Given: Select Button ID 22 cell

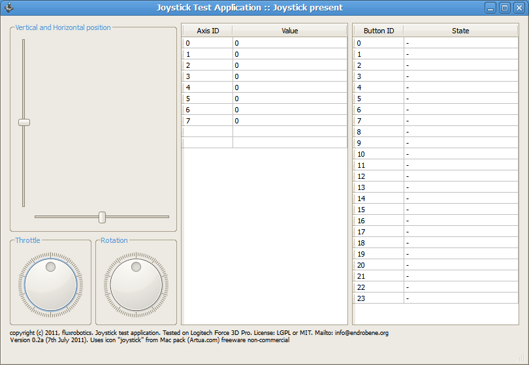Looking at the screenshot, I should pyautogui.click(x=379, y=287).
